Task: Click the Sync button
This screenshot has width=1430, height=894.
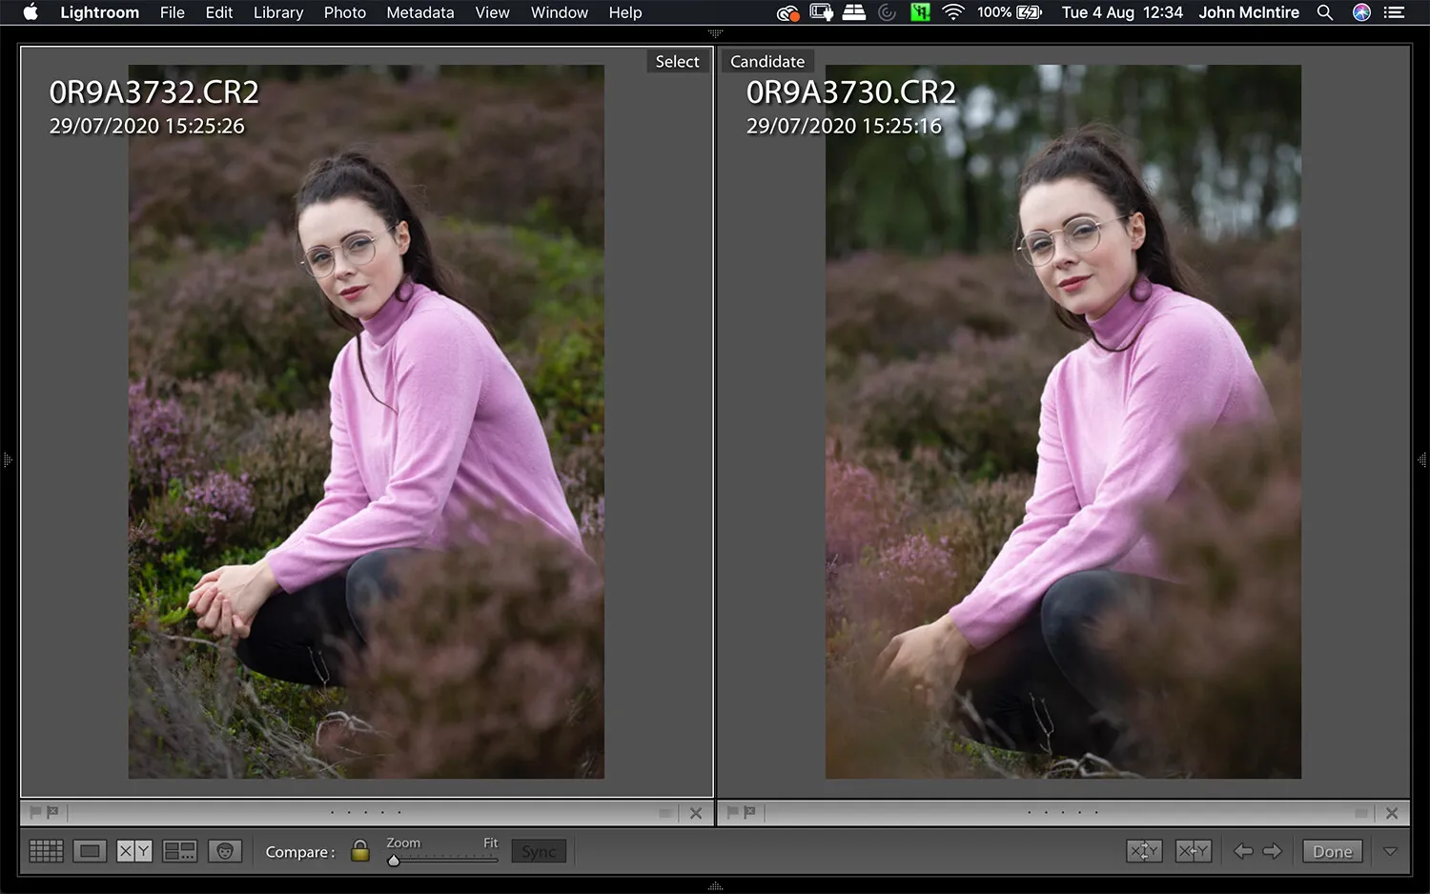Action: [x=538, y=850]
